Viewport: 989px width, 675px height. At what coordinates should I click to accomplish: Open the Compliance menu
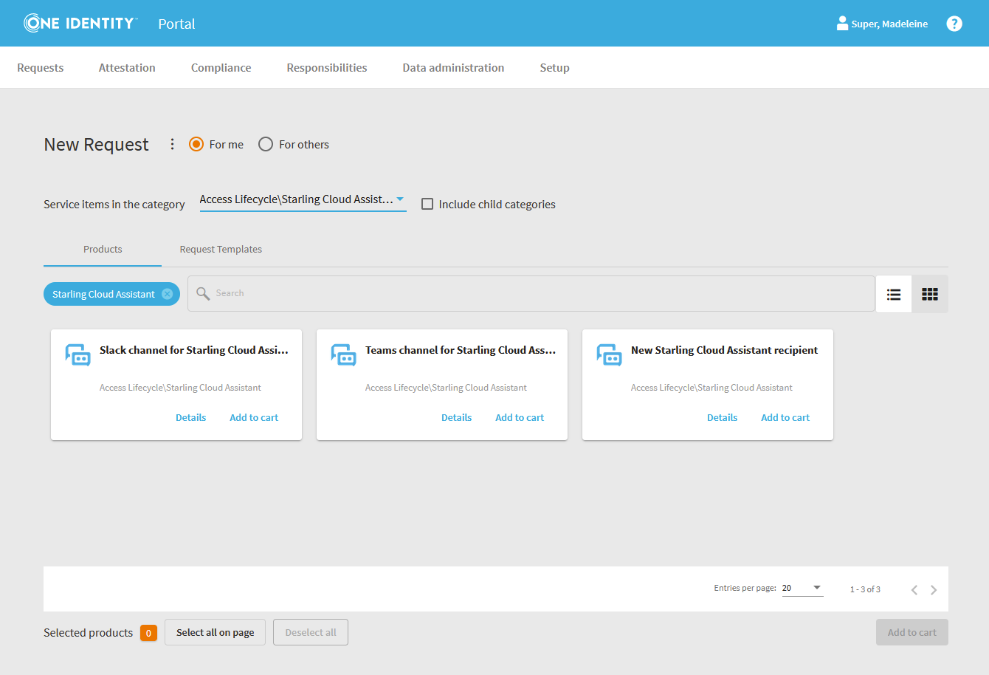tap(221, 67)
